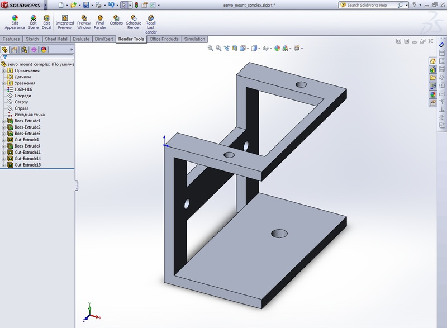
Task: Open the Undo dropdown arrow
Action: [x=117, y=5]
